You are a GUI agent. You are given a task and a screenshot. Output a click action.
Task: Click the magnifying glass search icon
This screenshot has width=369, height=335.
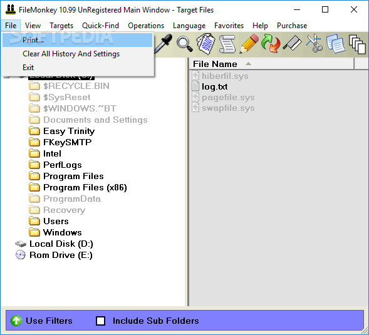185,44
